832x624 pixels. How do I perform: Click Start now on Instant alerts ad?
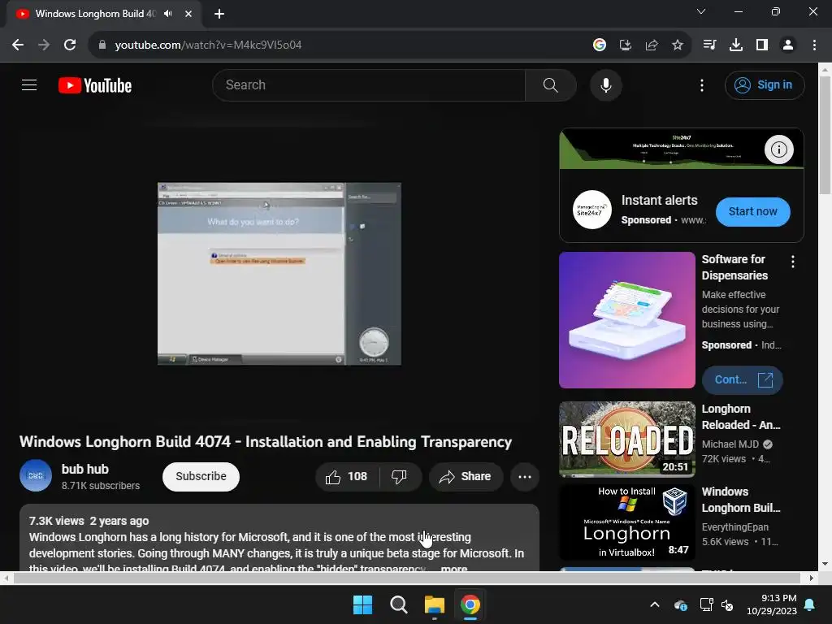(752, 212)
